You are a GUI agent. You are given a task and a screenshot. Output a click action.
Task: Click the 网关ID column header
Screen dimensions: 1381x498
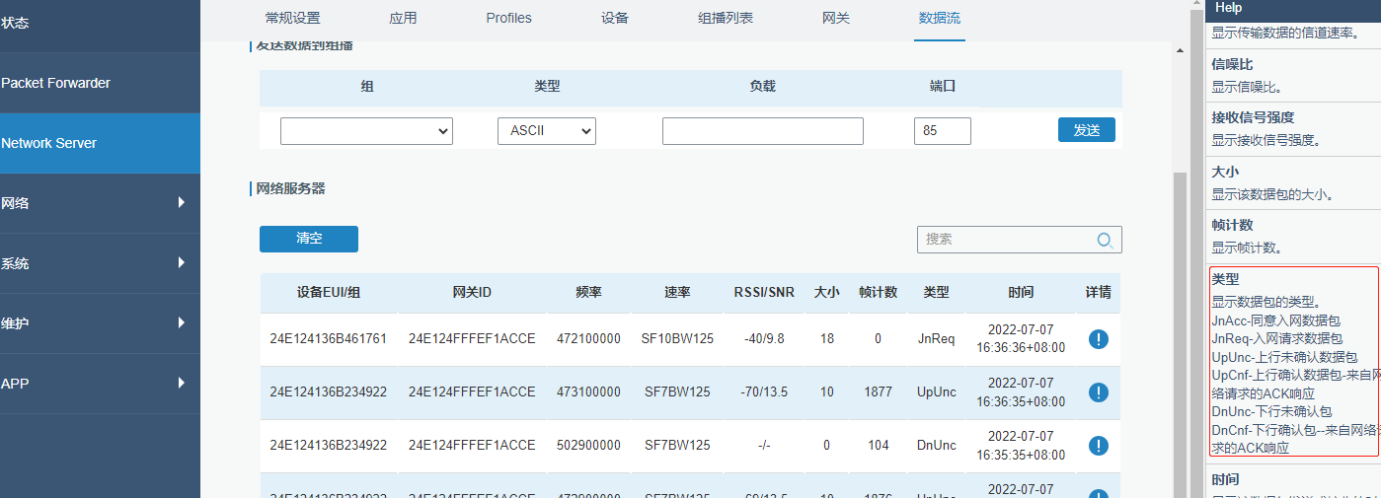pos(472,293)
